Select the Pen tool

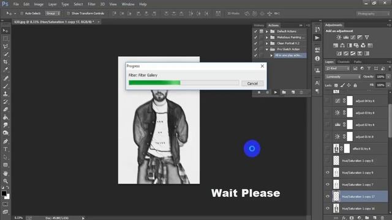click(6, 141)
